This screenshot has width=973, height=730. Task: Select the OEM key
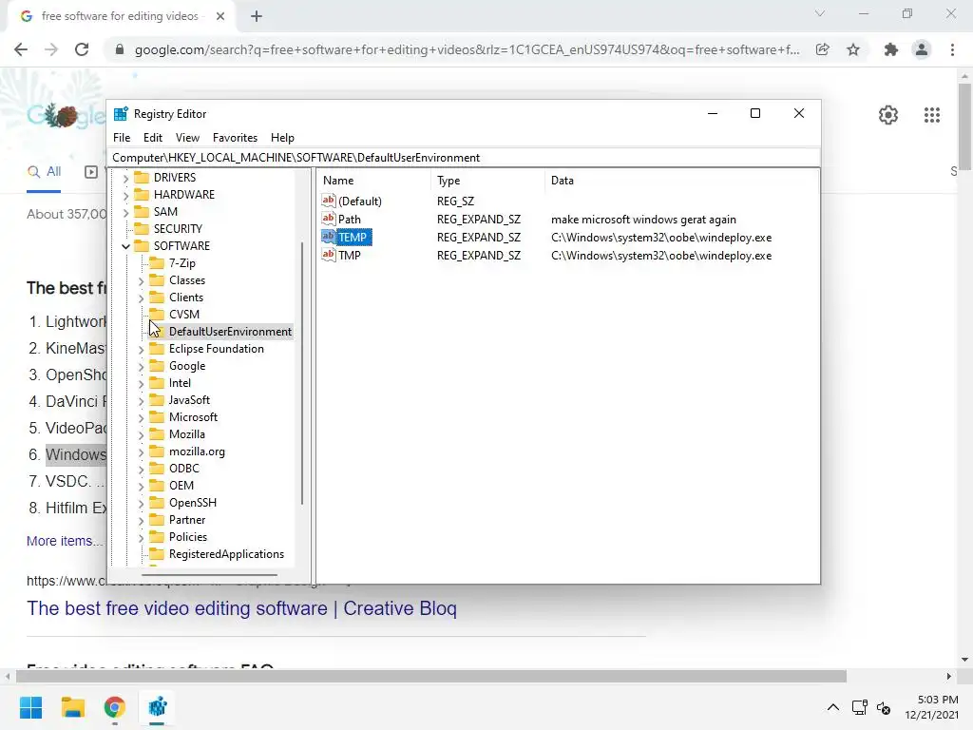click(x=181, y=486)
